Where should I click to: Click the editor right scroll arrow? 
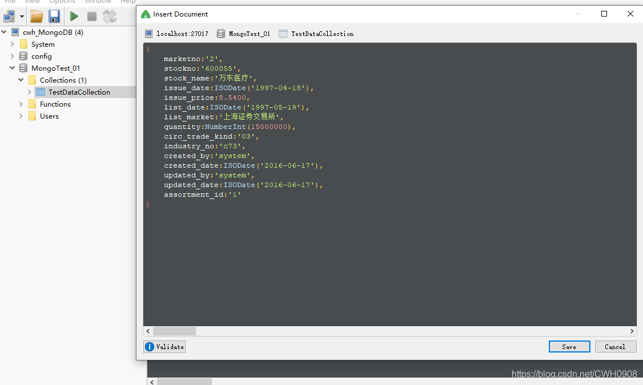(632, 331)
